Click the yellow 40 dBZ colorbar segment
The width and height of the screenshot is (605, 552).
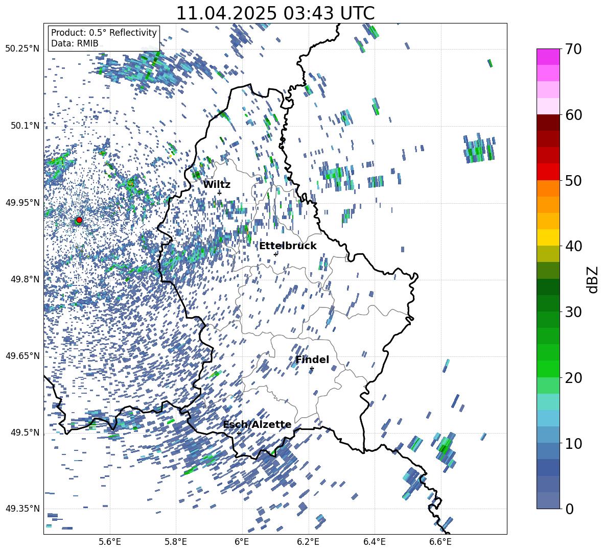[x=548, y=237]
